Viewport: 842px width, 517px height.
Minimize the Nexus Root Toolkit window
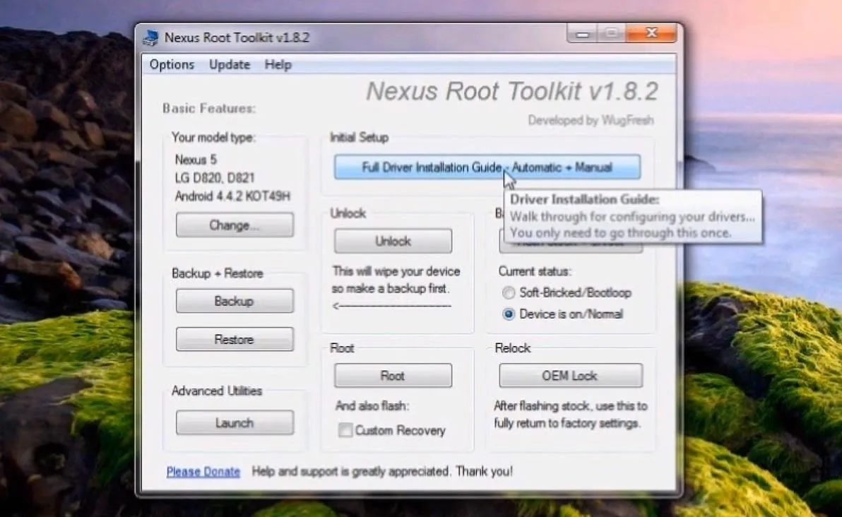point(583,35)
